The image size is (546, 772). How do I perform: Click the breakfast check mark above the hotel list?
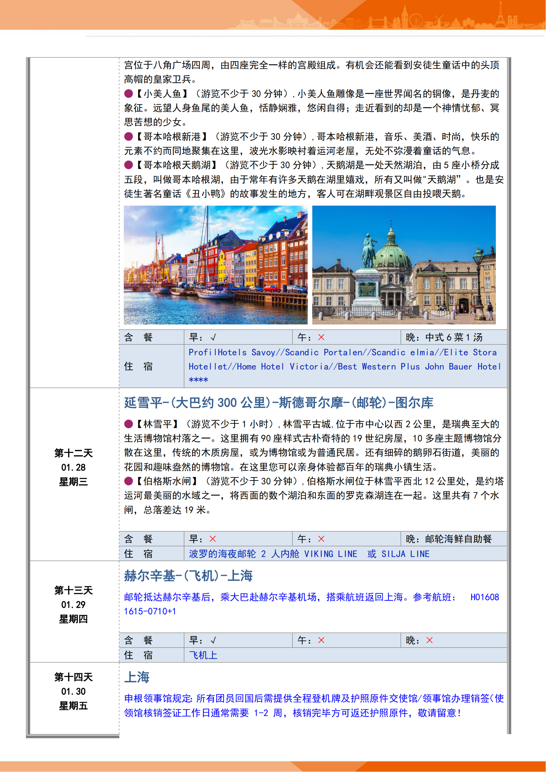(213, 337)
